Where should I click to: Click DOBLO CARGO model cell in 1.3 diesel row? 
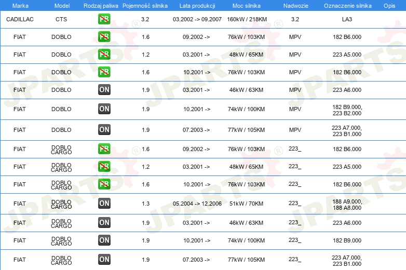[61, 204]
